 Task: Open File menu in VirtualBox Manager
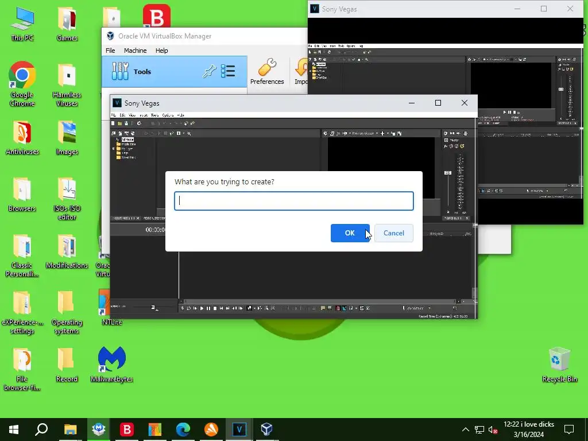coord(110,51)
